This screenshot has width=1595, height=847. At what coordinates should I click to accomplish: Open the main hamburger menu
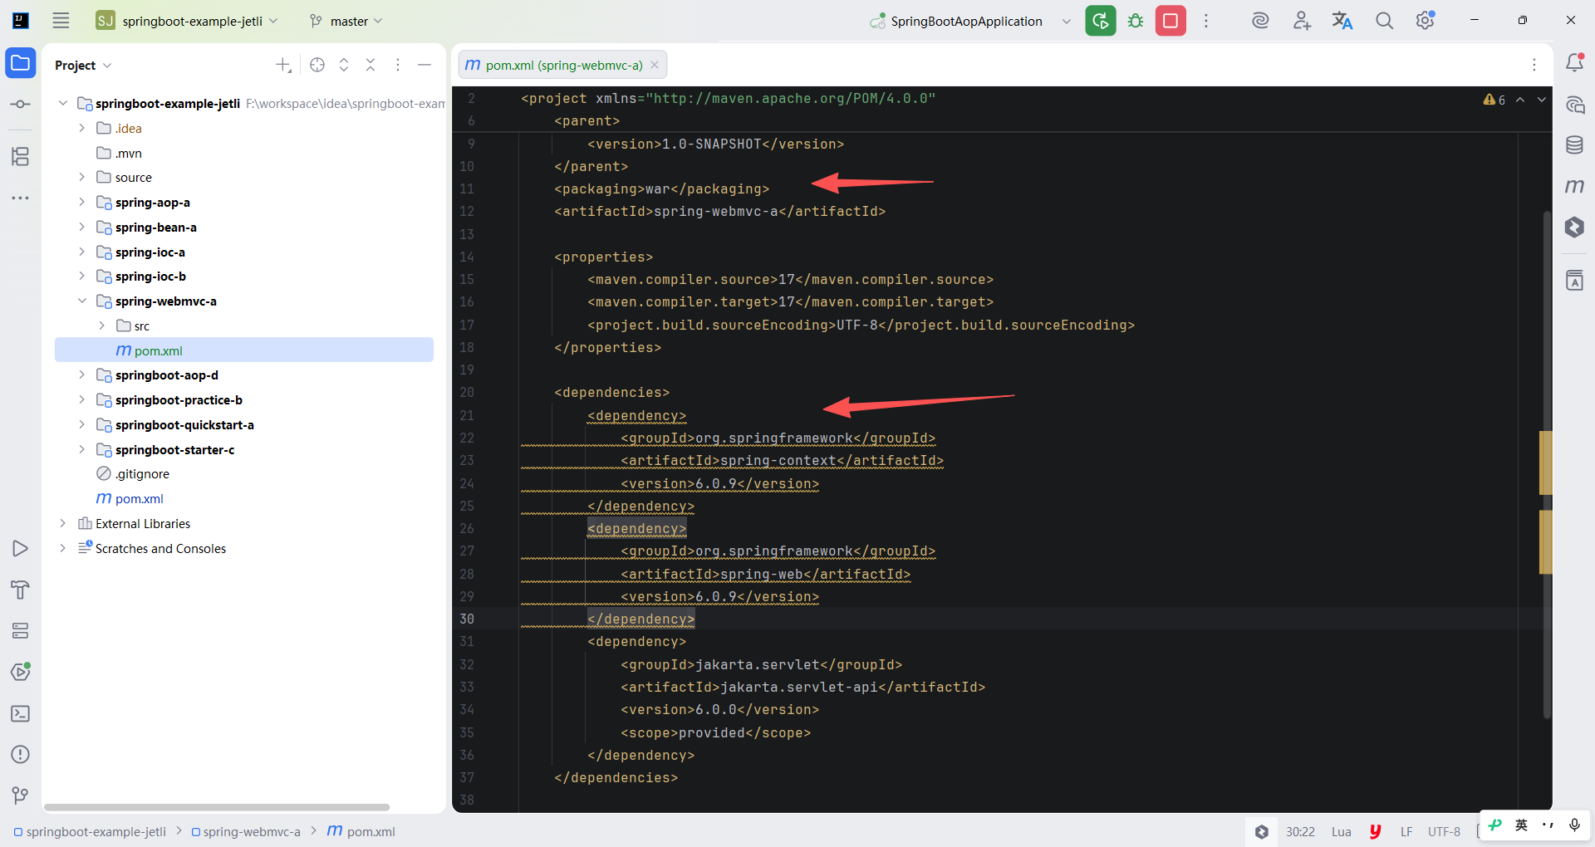click(61, 21)
